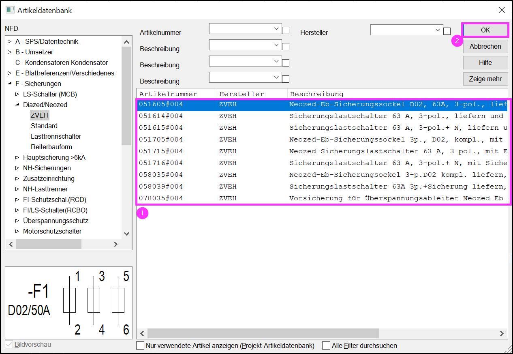Select Lasttrennschalter in the tree
The width and height of the screenshot is (513, 354).
[x=56, y=136]
